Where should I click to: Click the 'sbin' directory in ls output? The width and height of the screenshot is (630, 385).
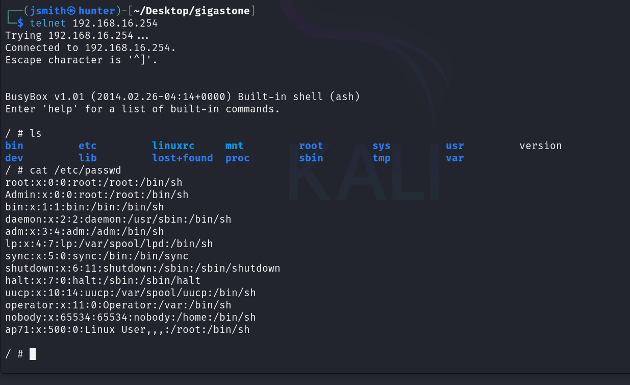(x=311, y=158)
